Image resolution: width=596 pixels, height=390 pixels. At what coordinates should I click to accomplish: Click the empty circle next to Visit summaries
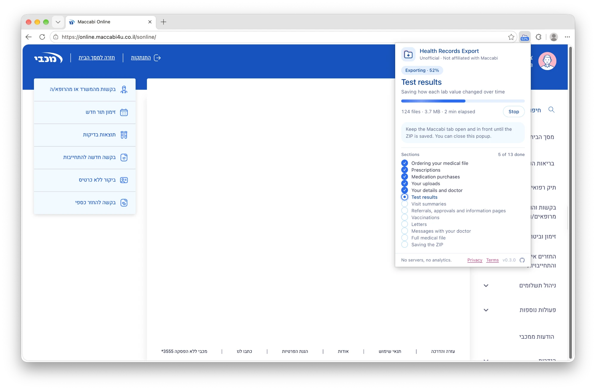404,204
